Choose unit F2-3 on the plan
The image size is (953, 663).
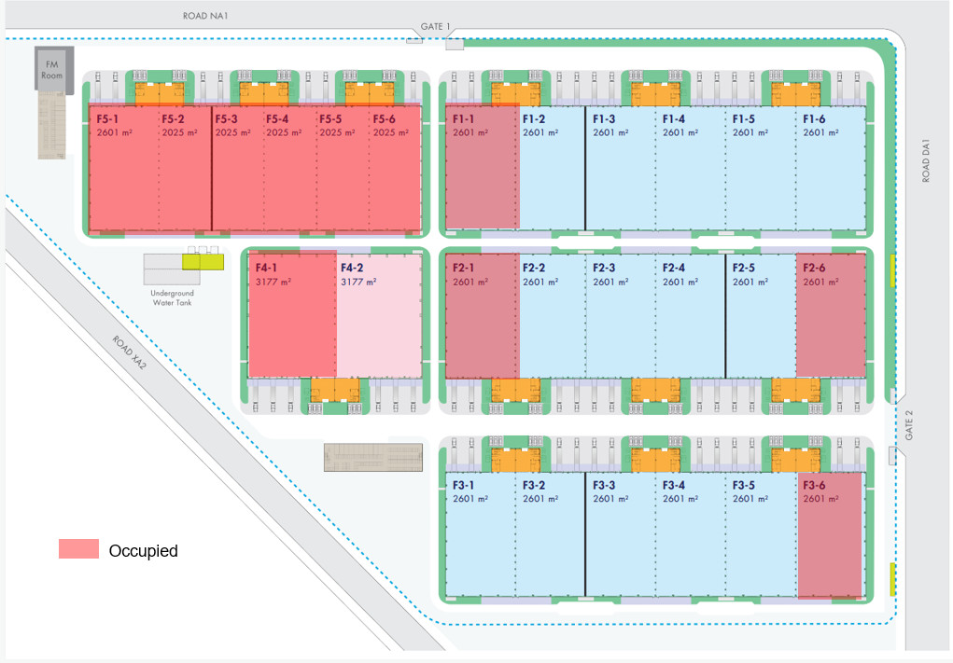click(620, 316)
